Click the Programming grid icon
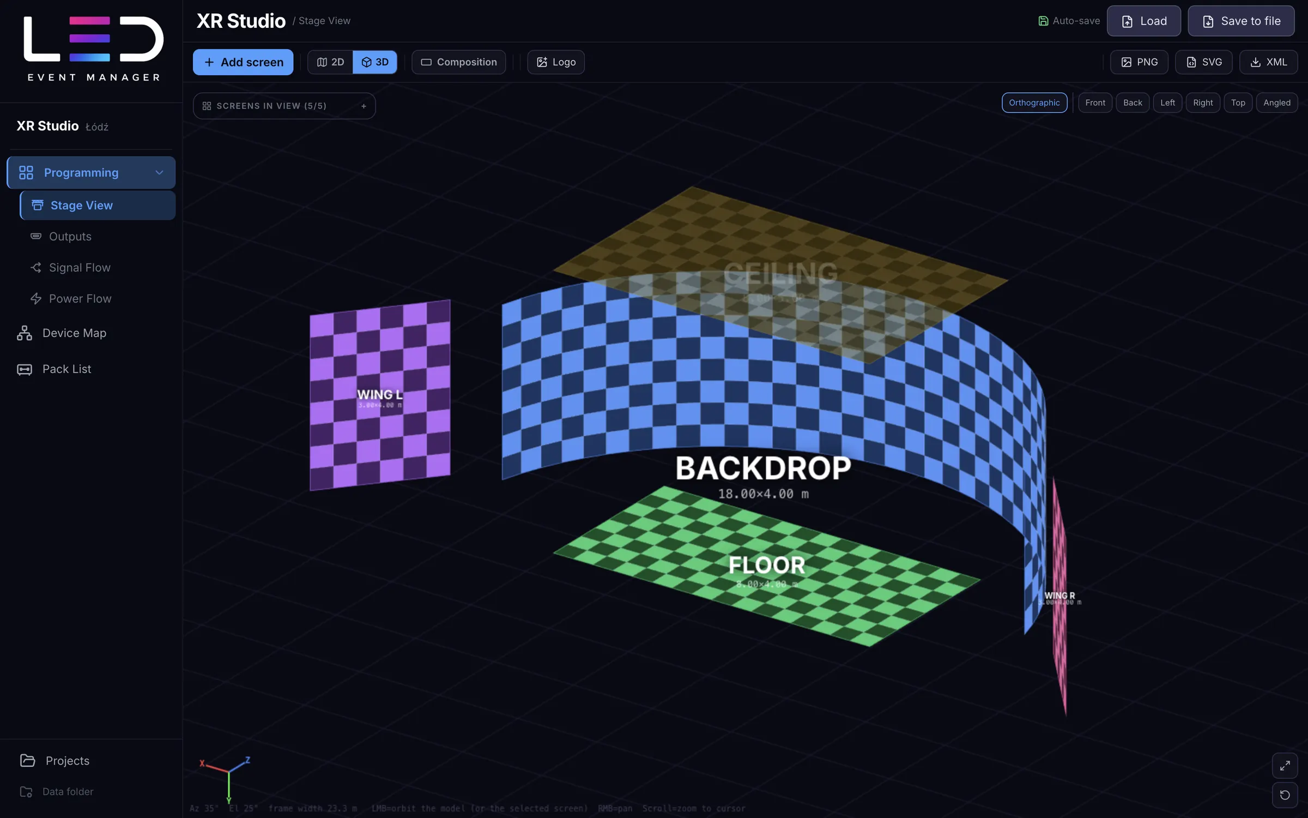This screenshot has height=818, width=1308. pos(26,173)
